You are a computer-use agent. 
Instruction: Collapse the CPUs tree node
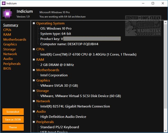(34, 49)
